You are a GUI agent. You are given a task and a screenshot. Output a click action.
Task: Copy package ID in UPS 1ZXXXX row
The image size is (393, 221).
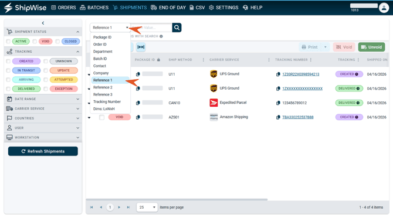click(x=138, y=89)
